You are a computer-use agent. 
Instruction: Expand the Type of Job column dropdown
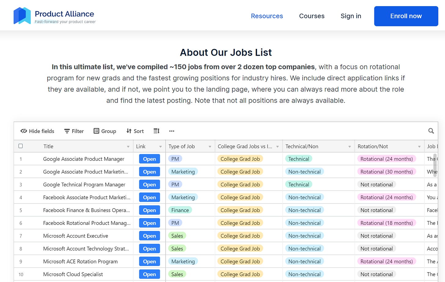click(210, 147)
